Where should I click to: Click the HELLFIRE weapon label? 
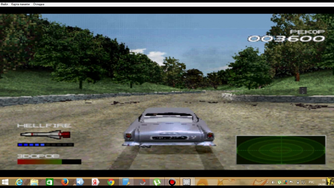click(44, 126)
